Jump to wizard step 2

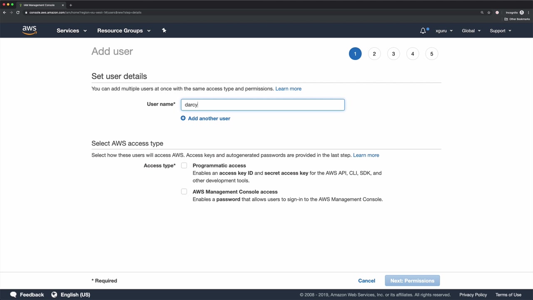click(374, 54)
